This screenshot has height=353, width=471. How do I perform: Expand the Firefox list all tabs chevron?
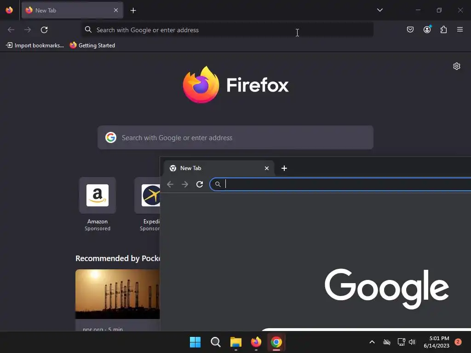point(379,10)
